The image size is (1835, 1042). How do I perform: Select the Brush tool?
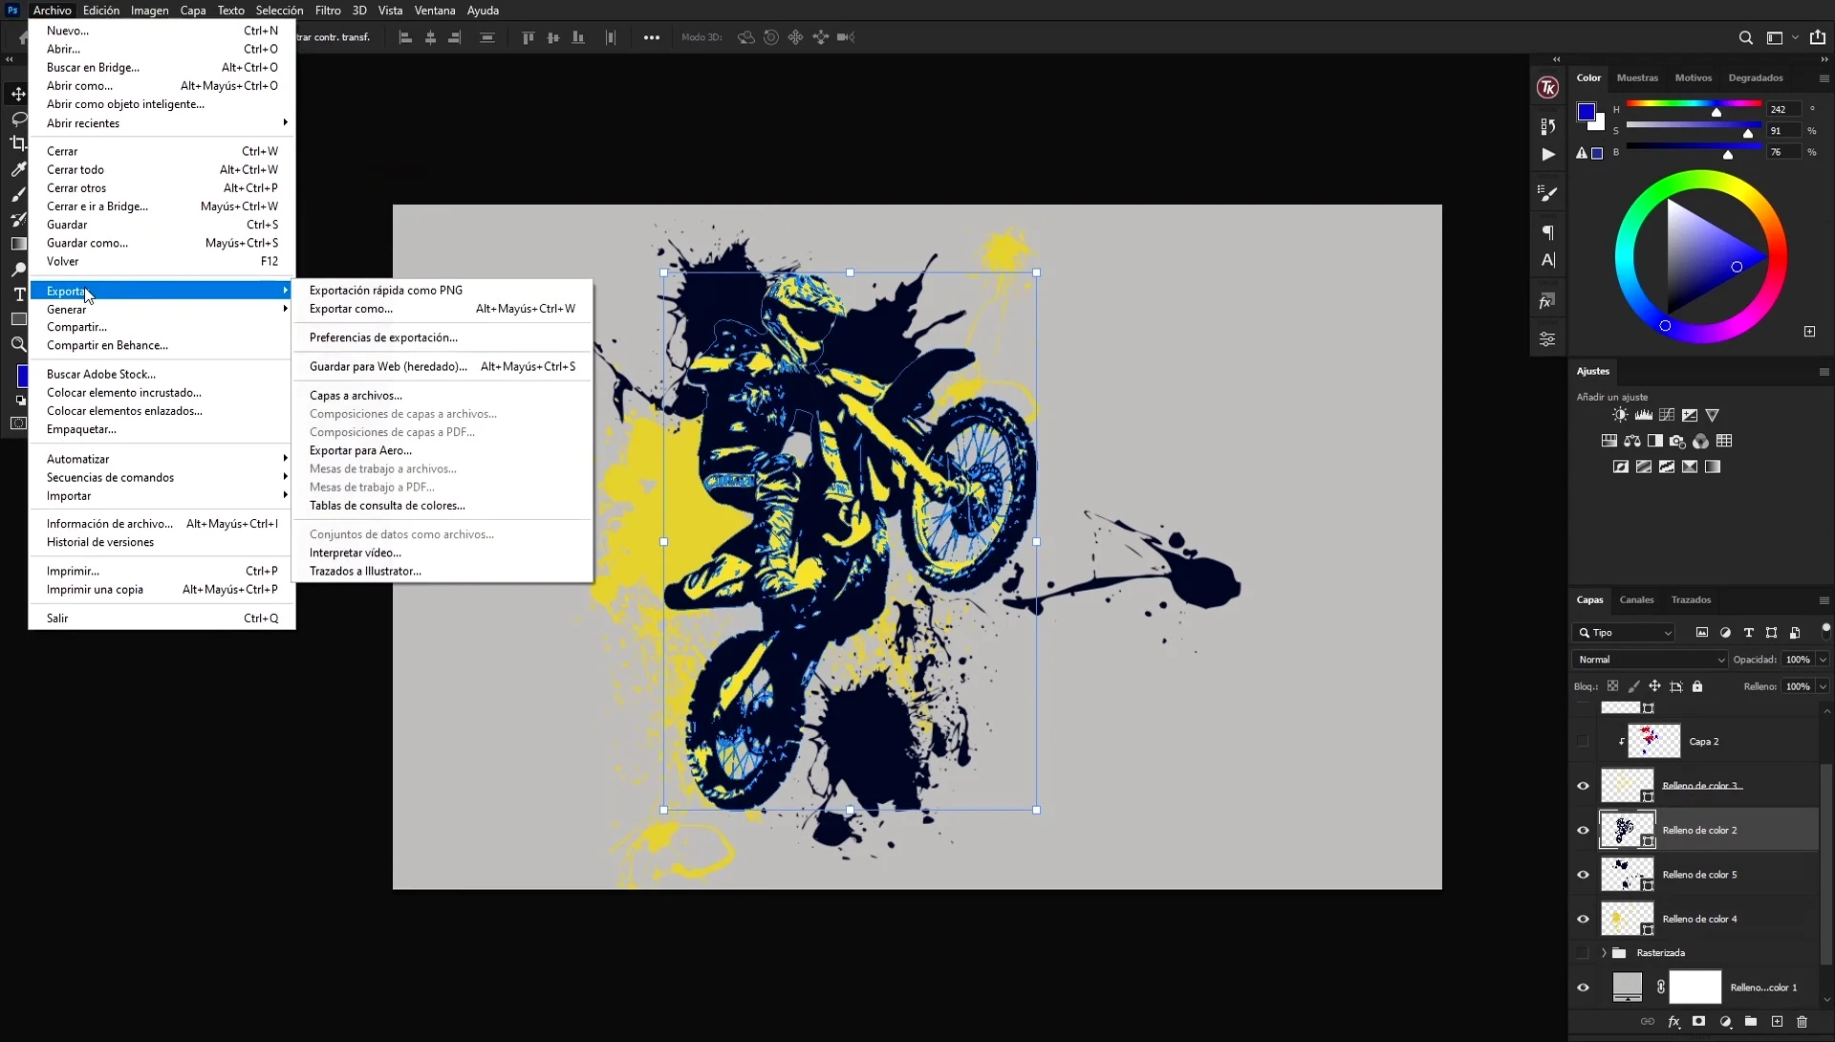pyautogui.click(x=18, y=194)
